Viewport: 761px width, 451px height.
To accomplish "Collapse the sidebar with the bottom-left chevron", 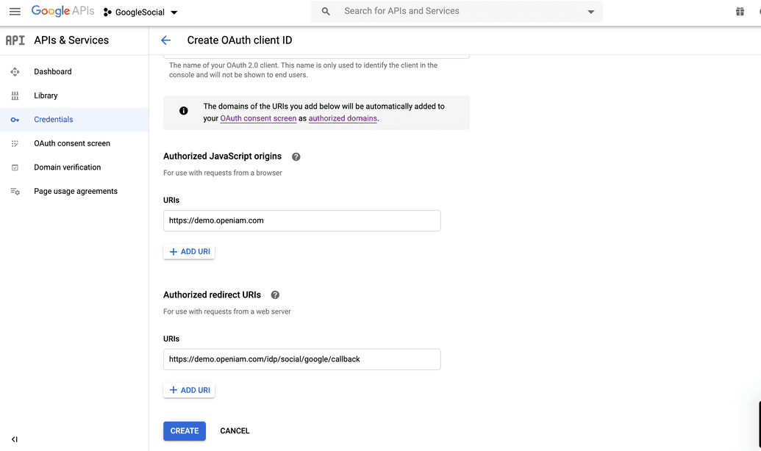I will [13, 439].
